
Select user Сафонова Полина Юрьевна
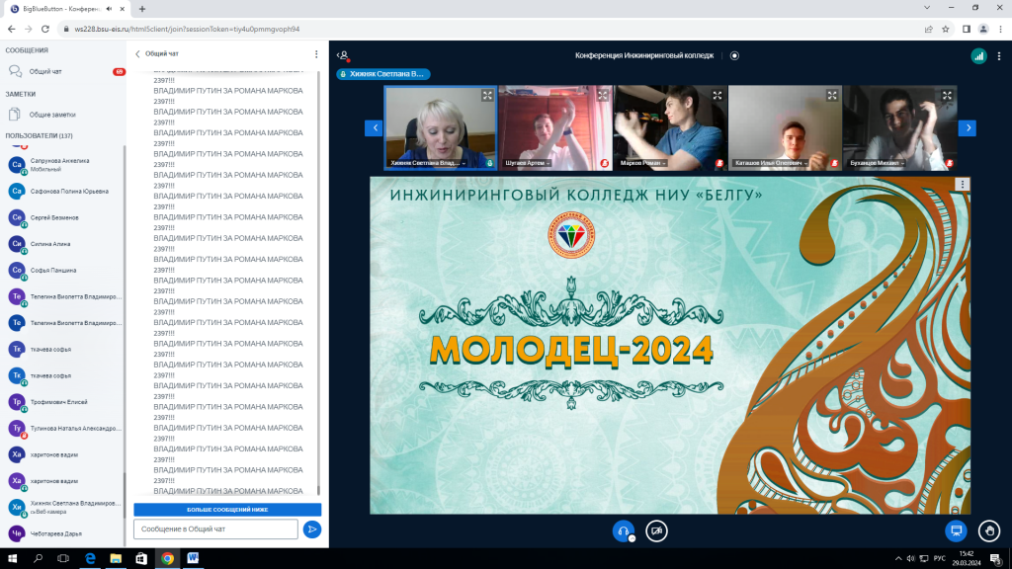coord(63,192)
